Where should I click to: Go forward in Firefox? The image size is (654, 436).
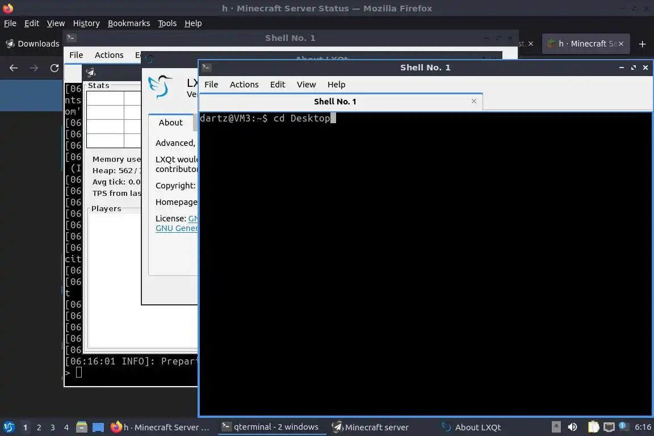34,68
